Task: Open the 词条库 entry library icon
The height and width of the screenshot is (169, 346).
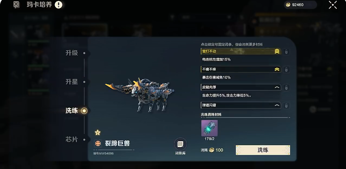Action: click(180, 144)
